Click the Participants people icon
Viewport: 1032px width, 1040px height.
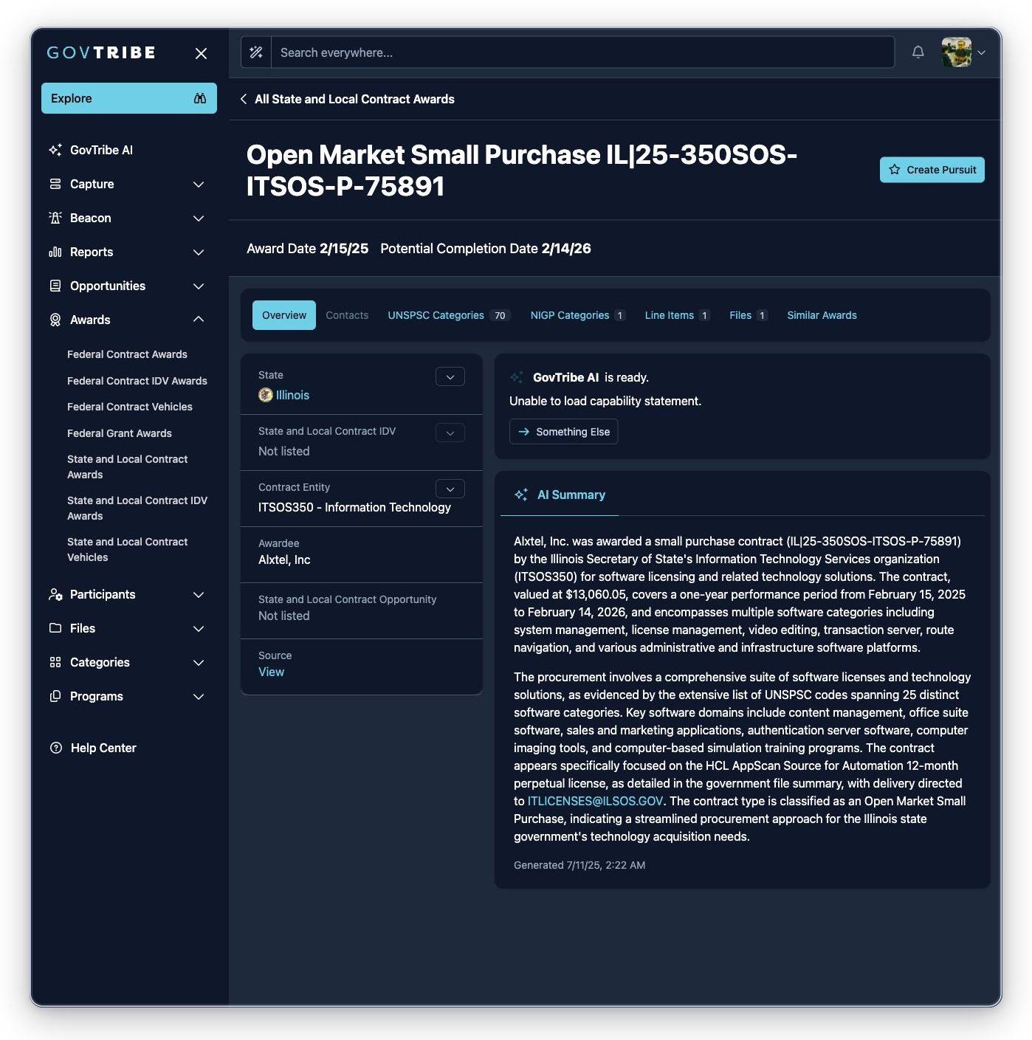pos(55,594)
